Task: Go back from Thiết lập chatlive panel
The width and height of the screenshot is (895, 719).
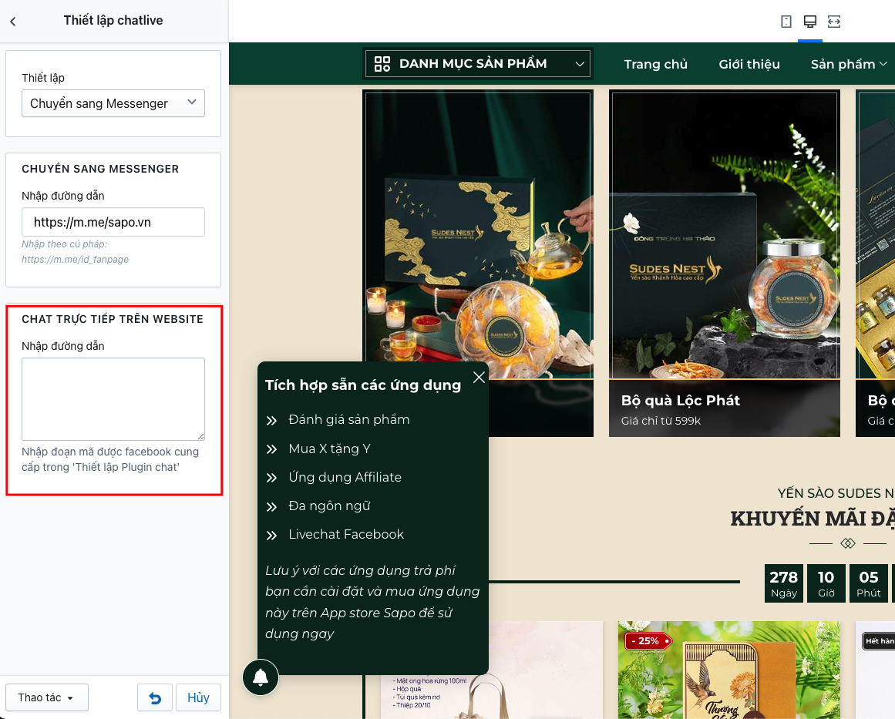Action: pos(13,21)
